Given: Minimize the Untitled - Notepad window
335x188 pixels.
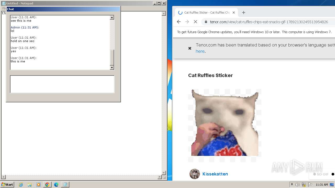Looking at the screenshot, I should coord(155,3).
